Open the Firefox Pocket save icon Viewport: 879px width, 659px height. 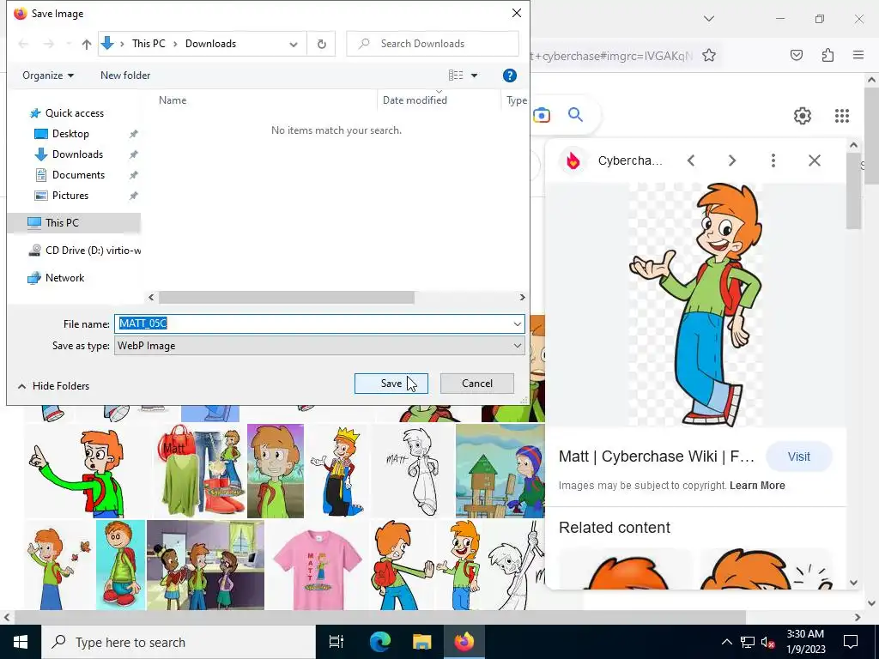click(797, 55)
